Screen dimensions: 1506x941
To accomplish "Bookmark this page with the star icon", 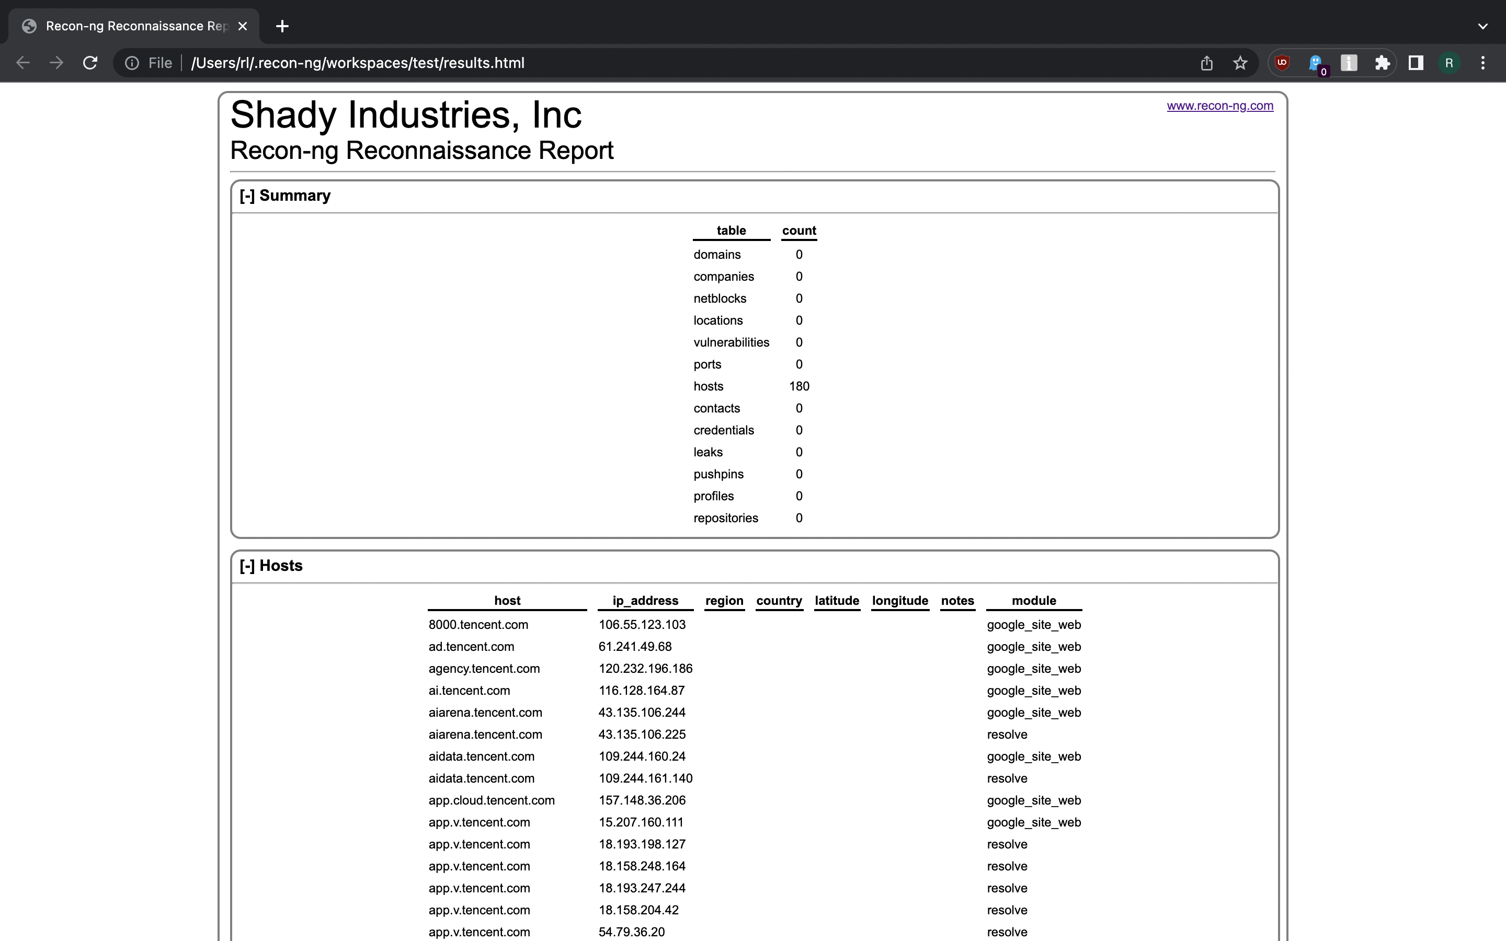I will tap(1240, 63).
